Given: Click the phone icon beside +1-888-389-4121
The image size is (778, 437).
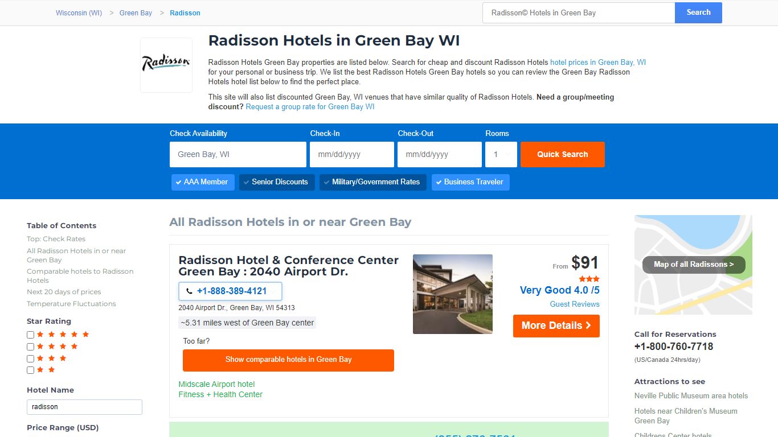Looking at the screenshot, I should click(189, 291).
